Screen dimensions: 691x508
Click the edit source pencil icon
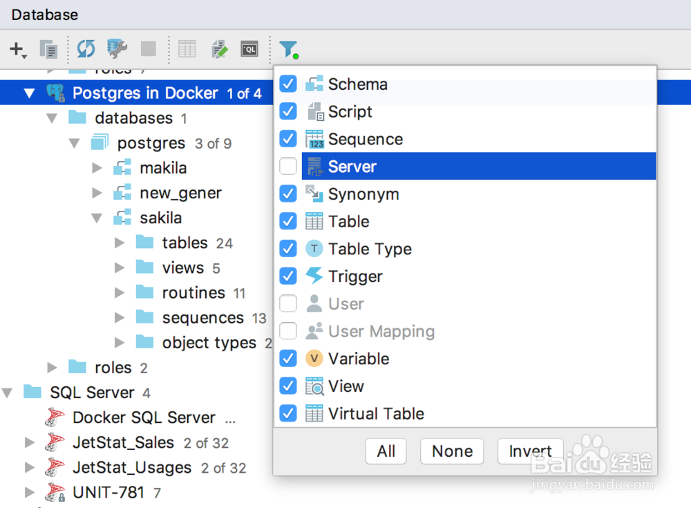tap(219, 49)
